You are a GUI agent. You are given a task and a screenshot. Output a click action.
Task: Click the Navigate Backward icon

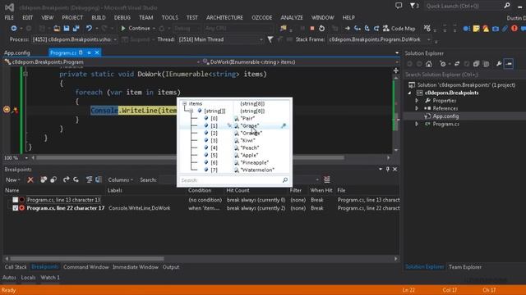(14, 29)
